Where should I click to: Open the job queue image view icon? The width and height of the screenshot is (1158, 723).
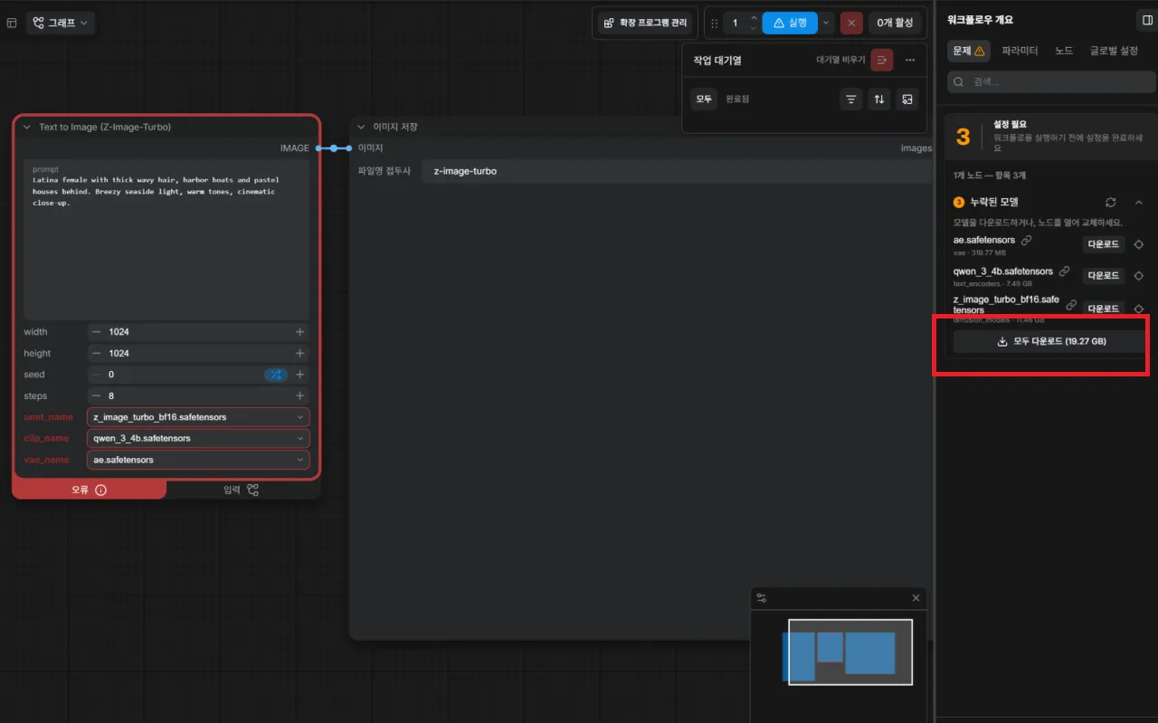click(907, 100)
